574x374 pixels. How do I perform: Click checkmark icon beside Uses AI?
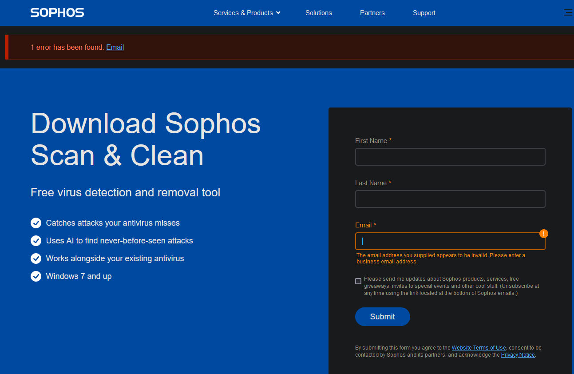point(36,241)
